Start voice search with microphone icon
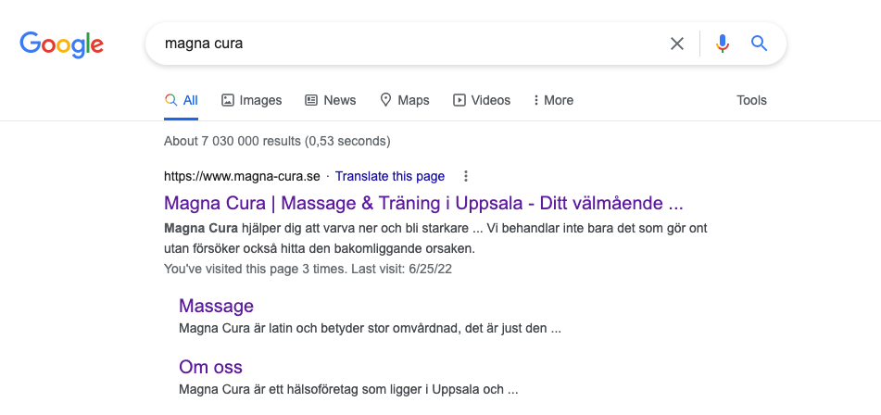 (x=723, y=44)
